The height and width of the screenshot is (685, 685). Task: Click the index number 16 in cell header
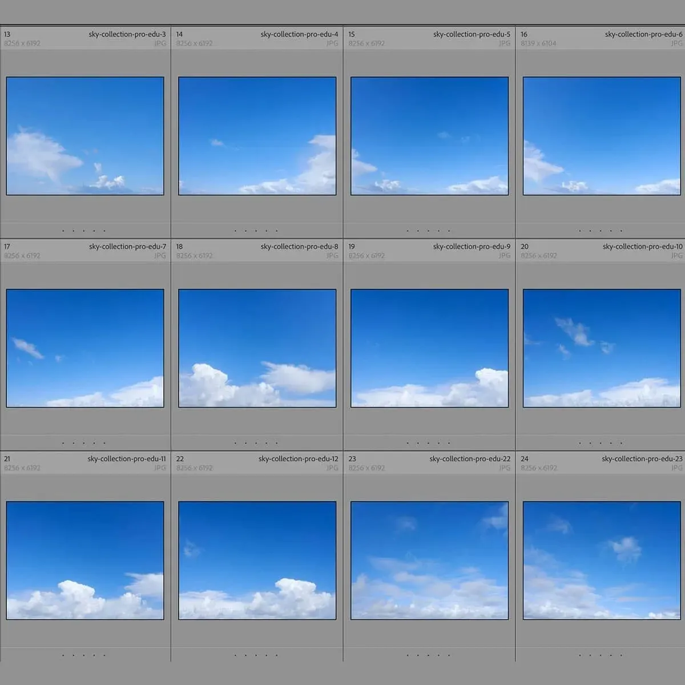tap(524, 34)
